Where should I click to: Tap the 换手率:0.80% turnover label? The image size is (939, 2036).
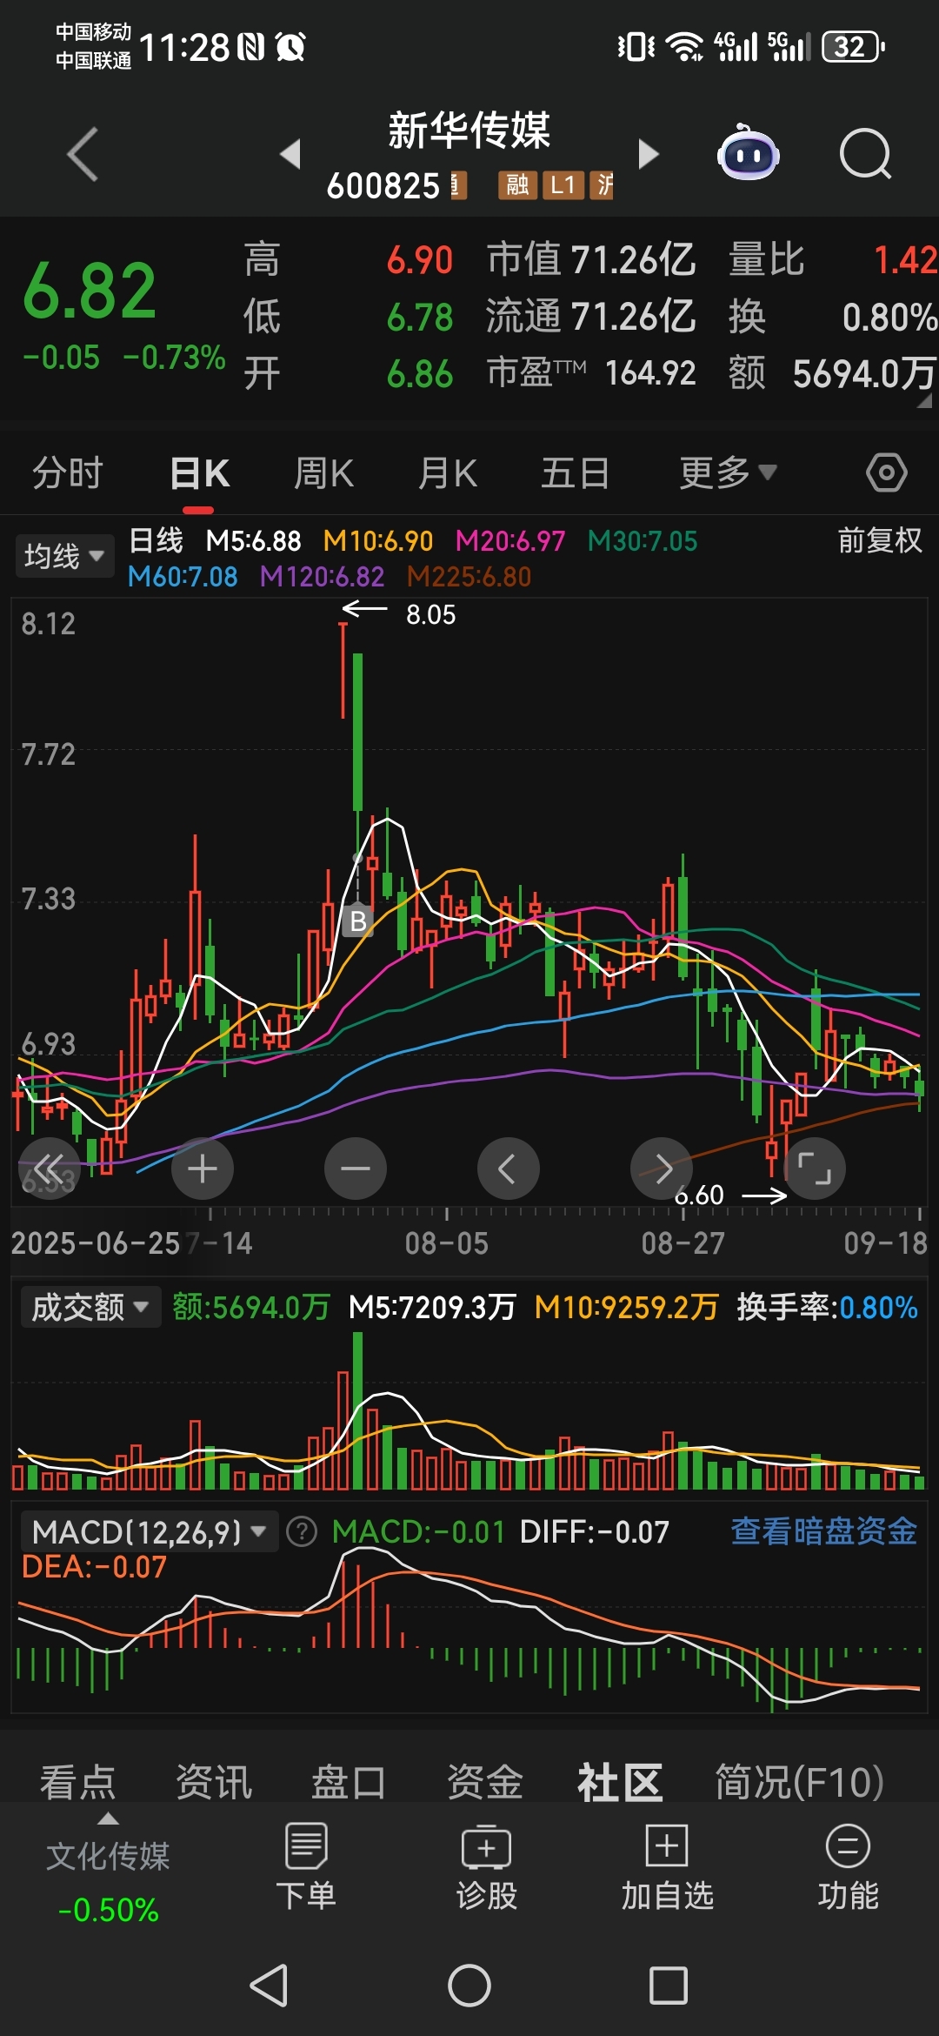828,1307
